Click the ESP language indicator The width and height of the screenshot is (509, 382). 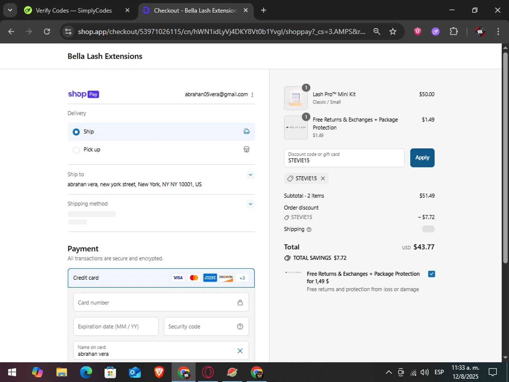(x=439, y=372)
